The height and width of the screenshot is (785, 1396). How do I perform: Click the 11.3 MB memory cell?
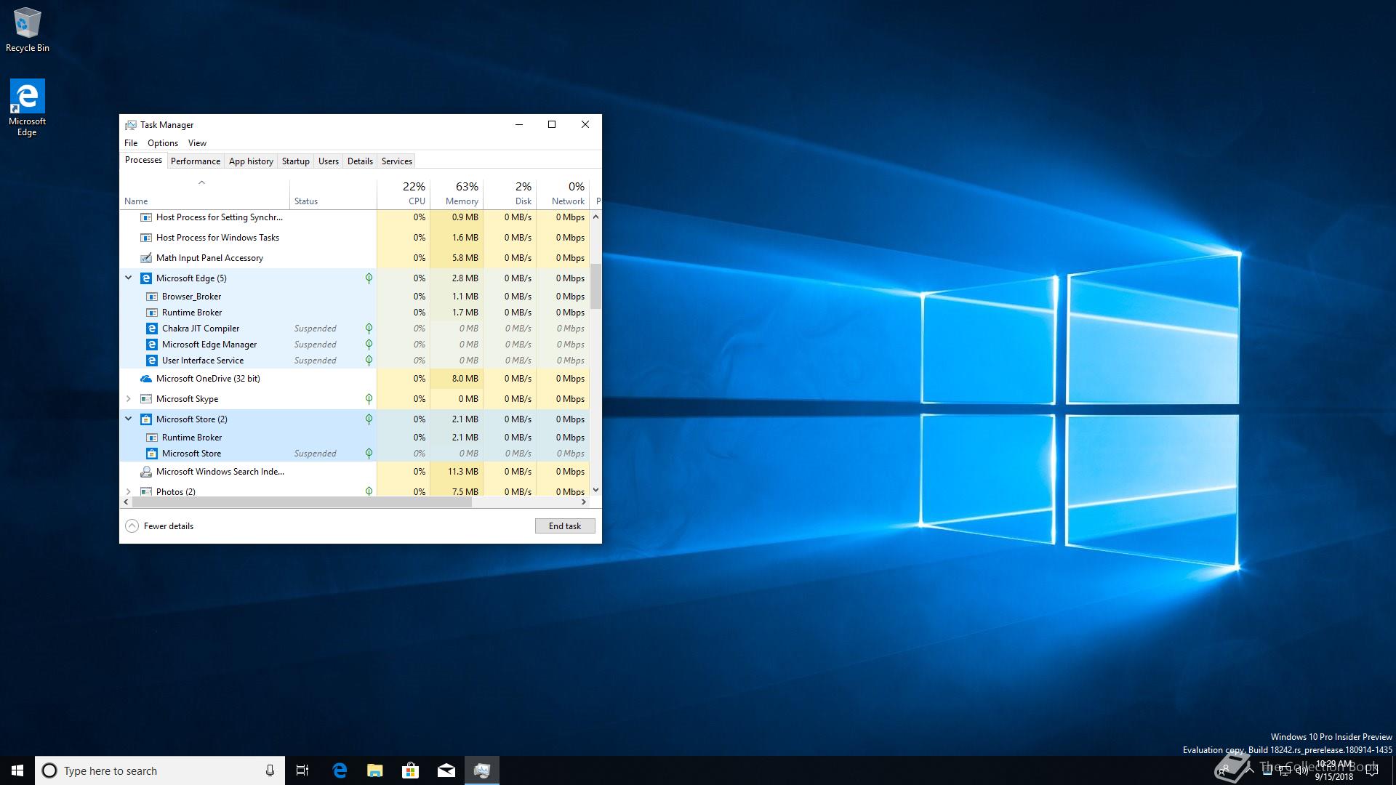coord(457,472)
